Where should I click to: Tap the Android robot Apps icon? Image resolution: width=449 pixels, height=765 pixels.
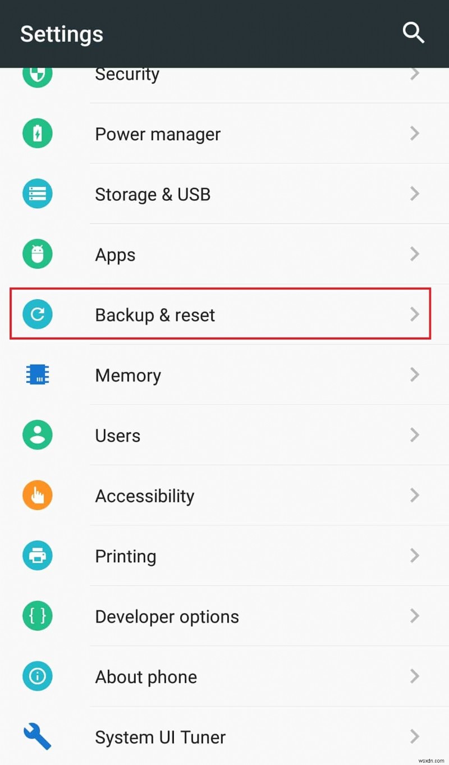click(x=38, y=254)
